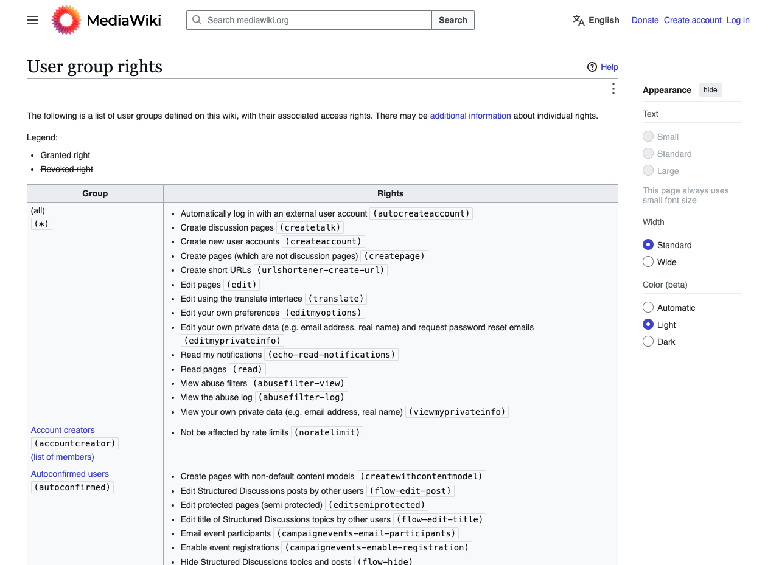Click the (read) right code
779x565 pixels.
point(247,369)
